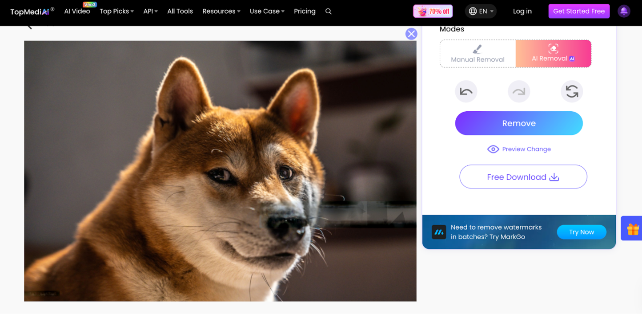Click the eye icon next to Preview Change
This screenshot has width=642, height=314.
[x=493, y=149]
